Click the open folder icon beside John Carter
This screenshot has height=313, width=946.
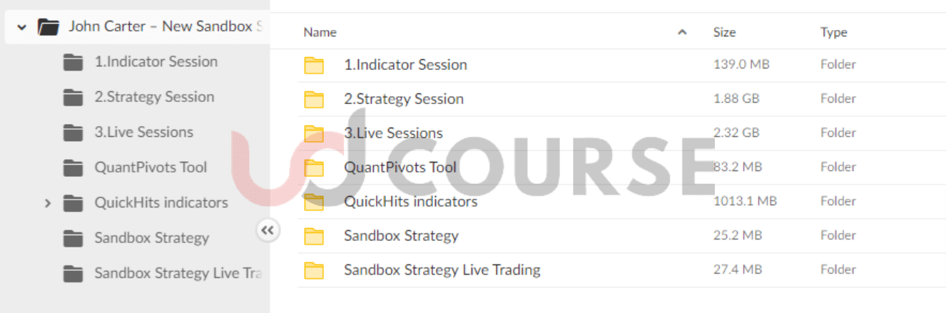click(49, 27)
